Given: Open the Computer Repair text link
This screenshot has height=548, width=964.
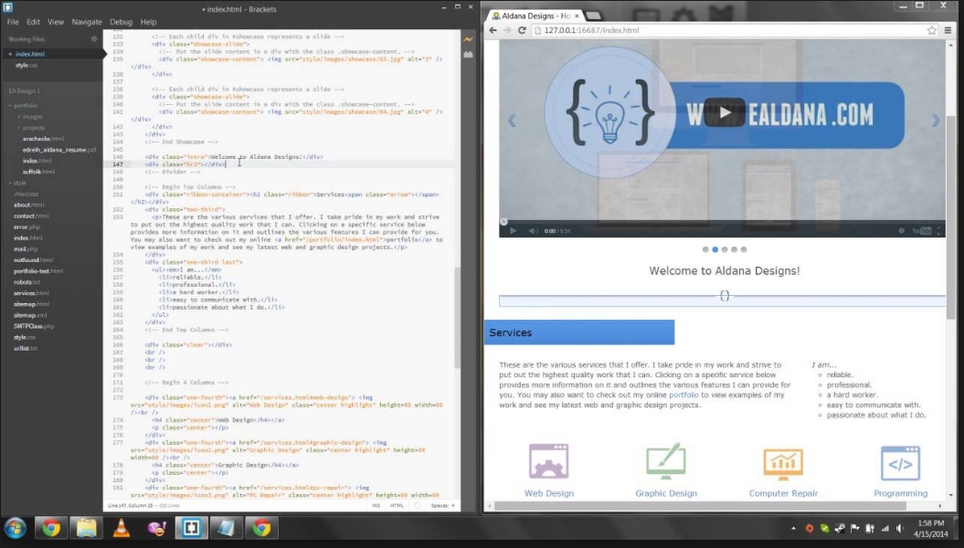Looking at the screenshot, I should pyautogui.click(x=783, y=493).
